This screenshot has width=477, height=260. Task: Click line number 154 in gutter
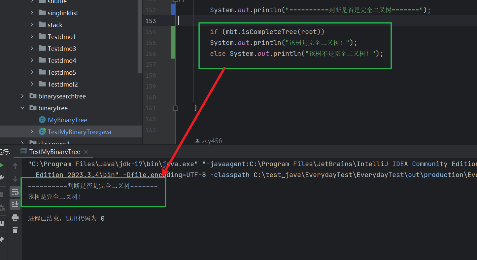click(151, 32)
